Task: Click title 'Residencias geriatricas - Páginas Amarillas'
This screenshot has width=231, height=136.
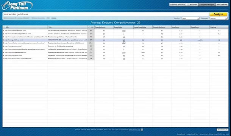Action: click(63, 37)
